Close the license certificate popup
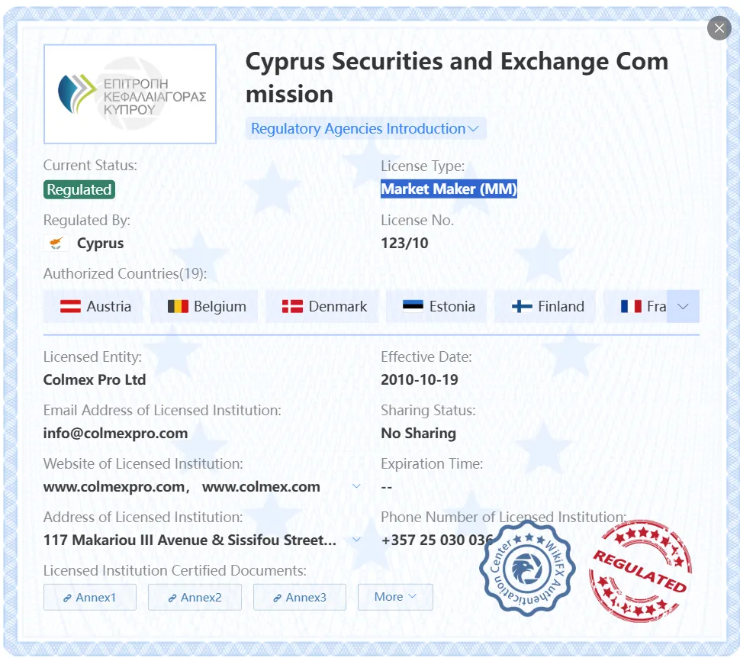 (719, 28)
